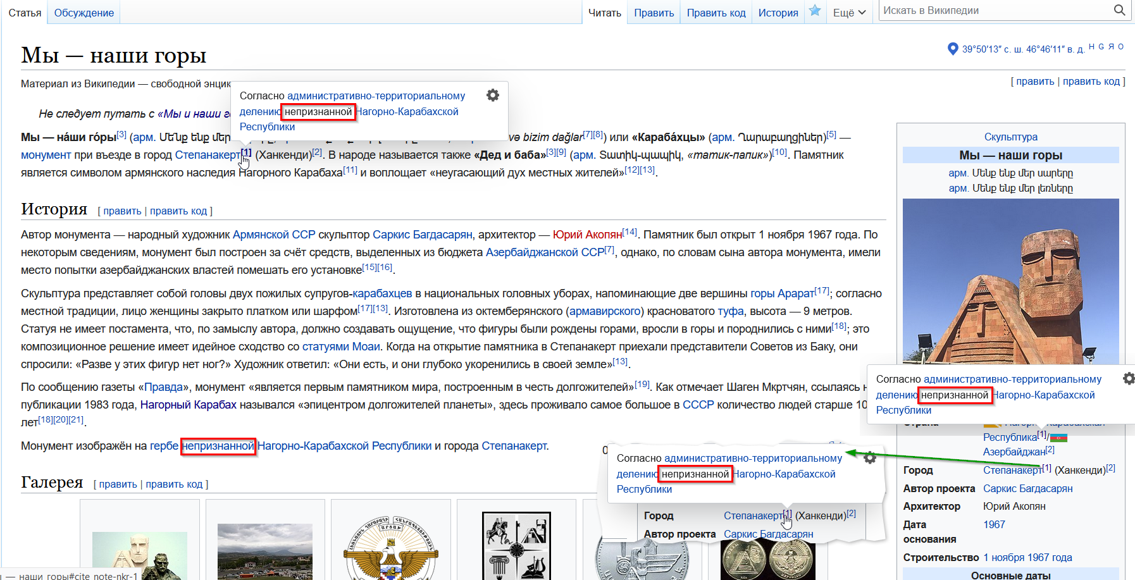This screenshot has width=1135, height=580.
Task: Click the page-top 'править' link above the infobox
Action: pyautogui.click(x=1035, y=82)
